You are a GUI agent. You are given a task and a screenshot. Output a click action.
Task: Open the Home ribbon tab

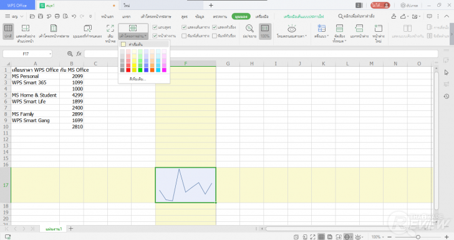[x=107, y=16]
